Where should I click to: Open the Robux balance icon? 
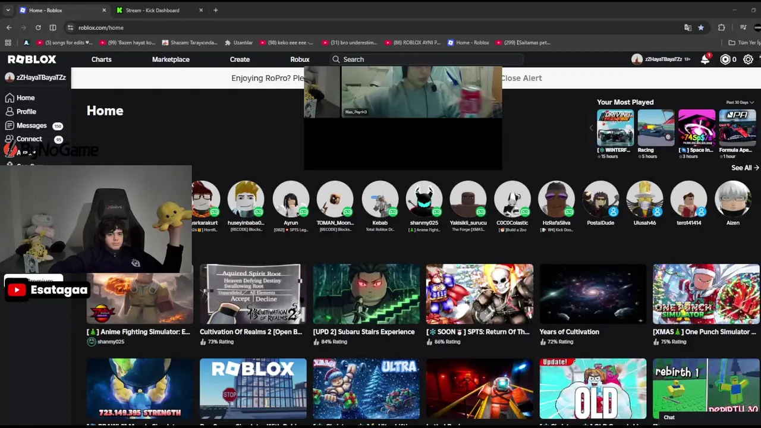[725, 59]
